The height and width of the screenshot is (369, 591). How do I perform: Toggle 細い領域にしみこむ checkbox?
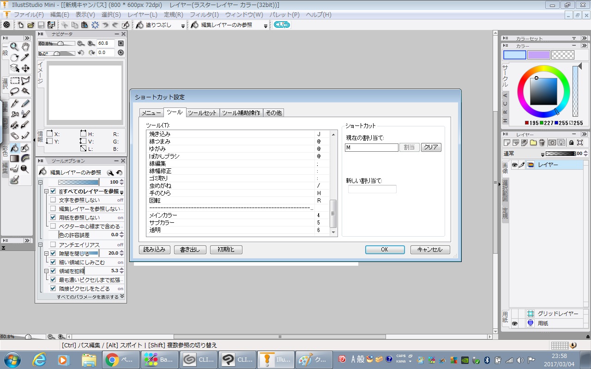(x=53, y=262)
